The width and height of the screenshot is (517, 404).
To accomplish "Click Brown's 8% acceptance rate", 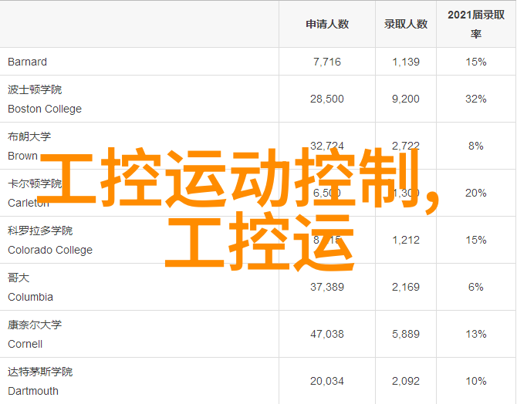I will pos(476,146).
